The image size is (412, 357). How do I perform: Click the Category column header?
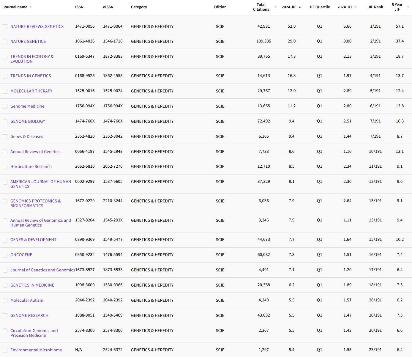pos(139,7)
